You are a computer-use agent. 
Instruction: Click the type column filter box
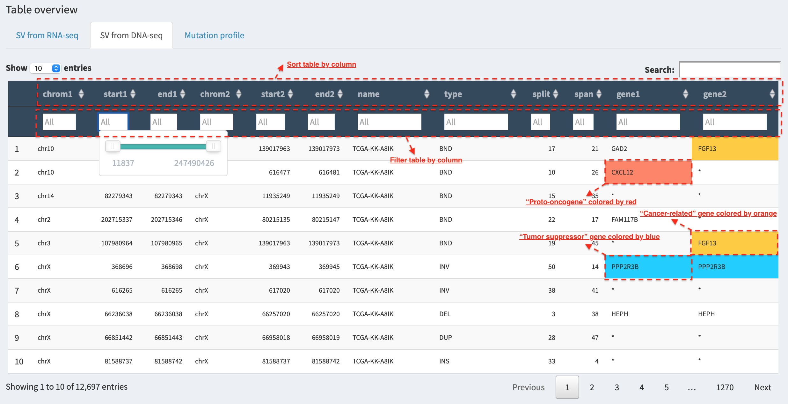click(x=476, y=122)
